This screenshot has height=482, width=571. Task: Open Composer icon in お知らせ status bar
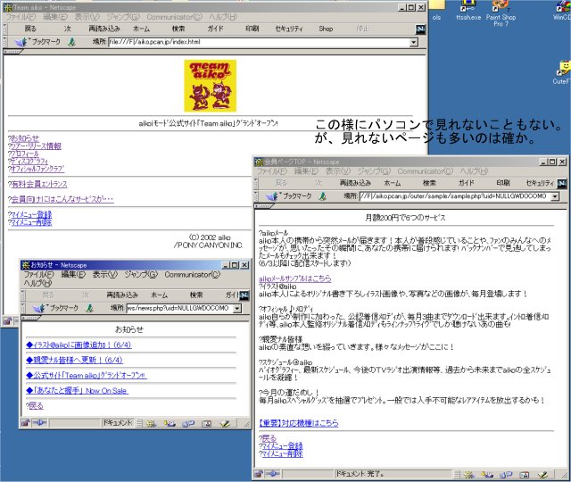tap(225, 423)
